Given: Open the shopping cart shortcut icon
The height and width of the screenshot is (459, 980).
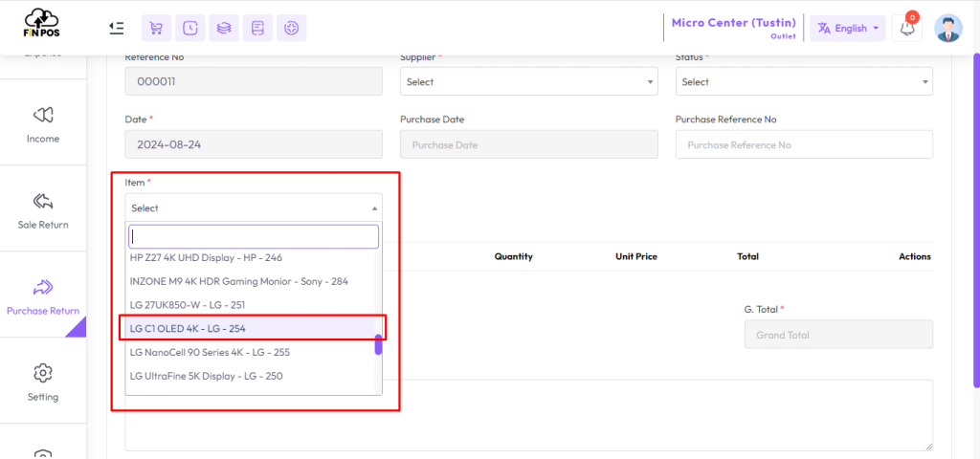Looking at the screenshot, I should coord(156,28).
